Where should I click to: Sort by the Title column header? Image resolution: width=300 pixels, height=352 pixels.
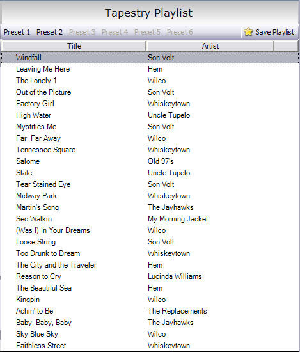[x=74, y=46]
